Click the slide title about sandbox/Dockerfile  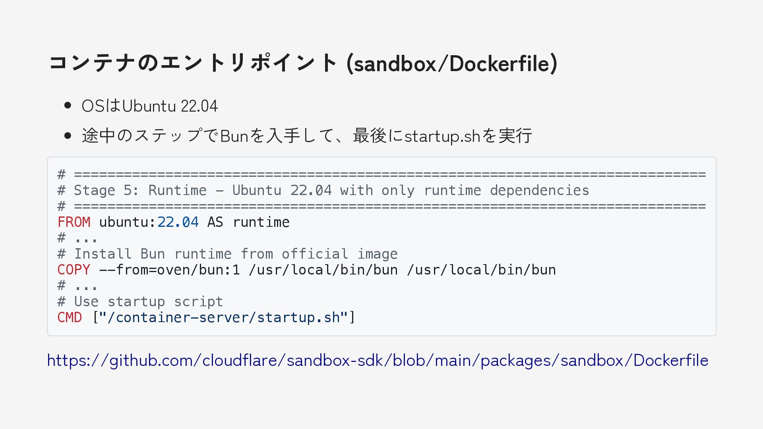point(303,63)
